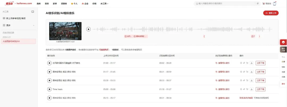Play the 黑神话悟空 track at 01:17 - 01:45
This screenshot has height=107, width=287.
49,72
